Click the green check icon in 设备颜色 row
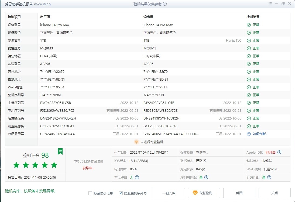Viewport: 295px width, 202px height. pos(249,33)
